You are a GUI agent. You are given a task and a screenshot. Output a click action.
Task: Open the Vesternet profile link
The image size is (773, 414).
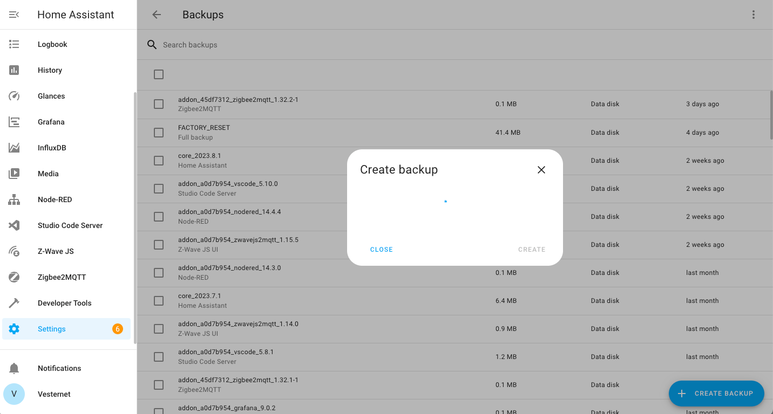point(66,394)
